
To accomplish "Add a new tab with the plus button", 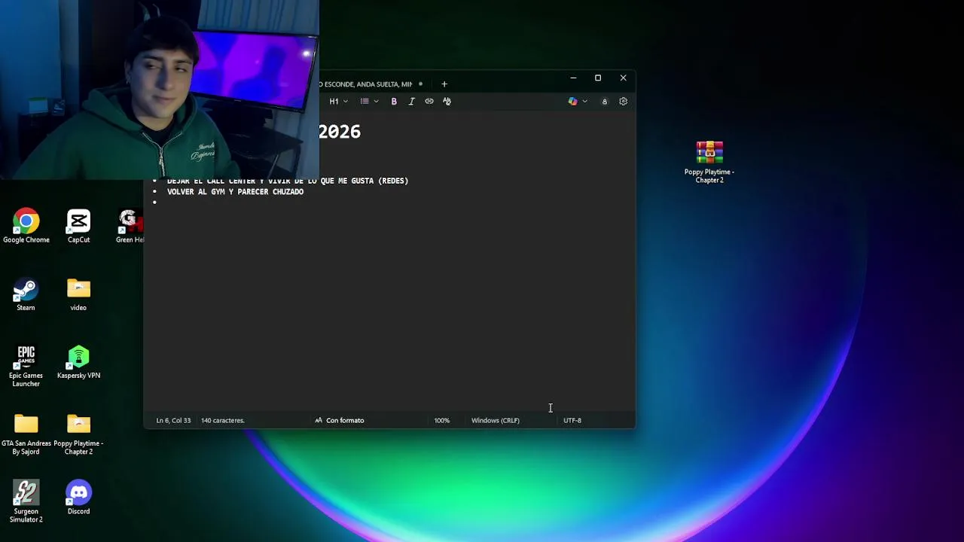I will click(x=444, y=84).
